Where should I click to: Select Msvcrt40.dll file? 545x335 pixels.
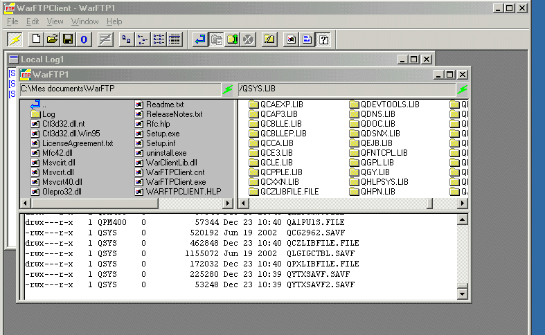(x=57, y=182)
